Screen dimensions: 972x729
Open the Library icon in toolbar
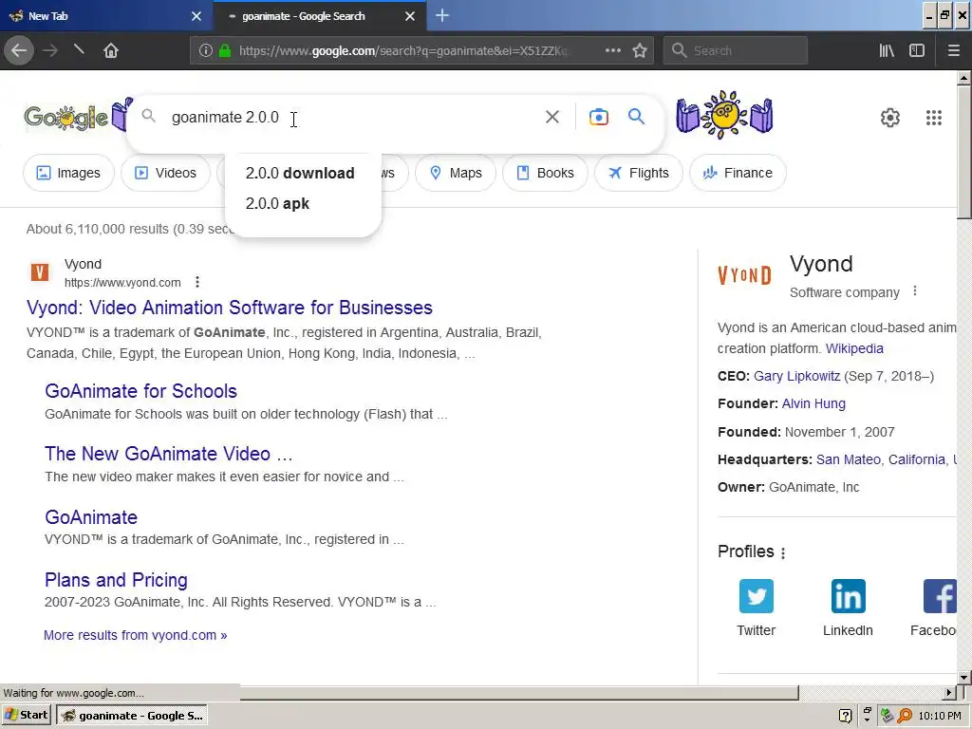point(887,50)
